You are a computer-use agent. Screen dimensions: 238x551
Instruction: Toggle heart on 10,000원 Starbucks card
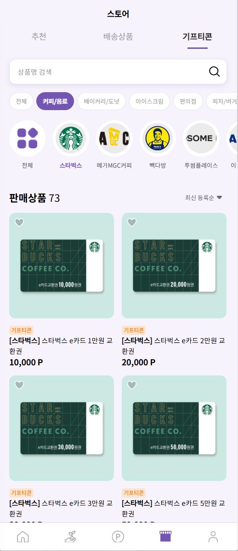point(19,223)
